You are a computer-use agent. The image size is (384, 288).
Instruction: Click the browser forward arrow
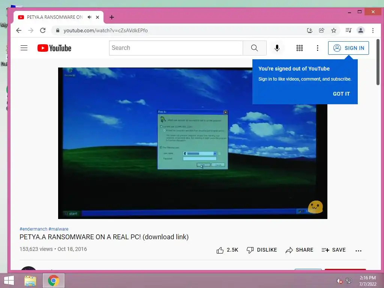pos(31,30)
